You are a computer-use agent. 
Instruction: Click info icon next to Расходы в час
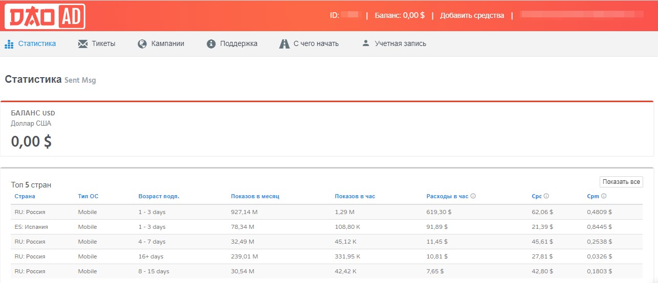(473, 196)
